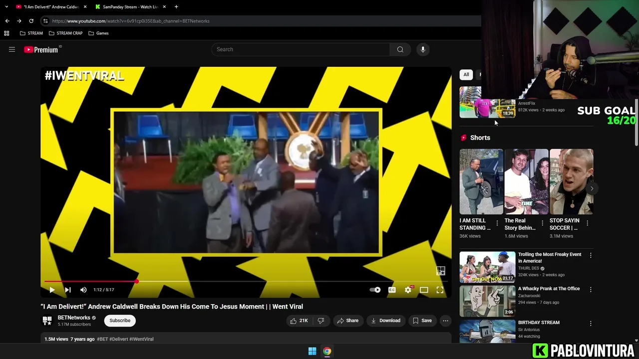
Task: Dislike this video
Action: [321, 321]
